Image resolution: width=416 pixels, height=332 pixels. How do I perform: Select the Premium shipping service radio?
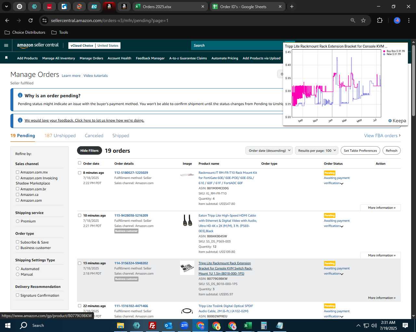tap(18, 221)
